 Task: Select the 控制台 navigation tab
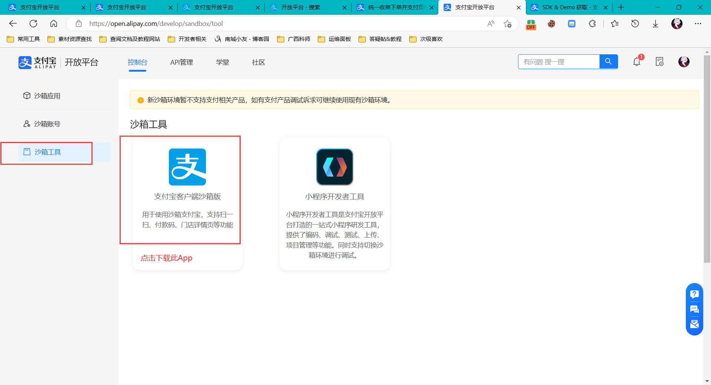[x=137, y=62]
